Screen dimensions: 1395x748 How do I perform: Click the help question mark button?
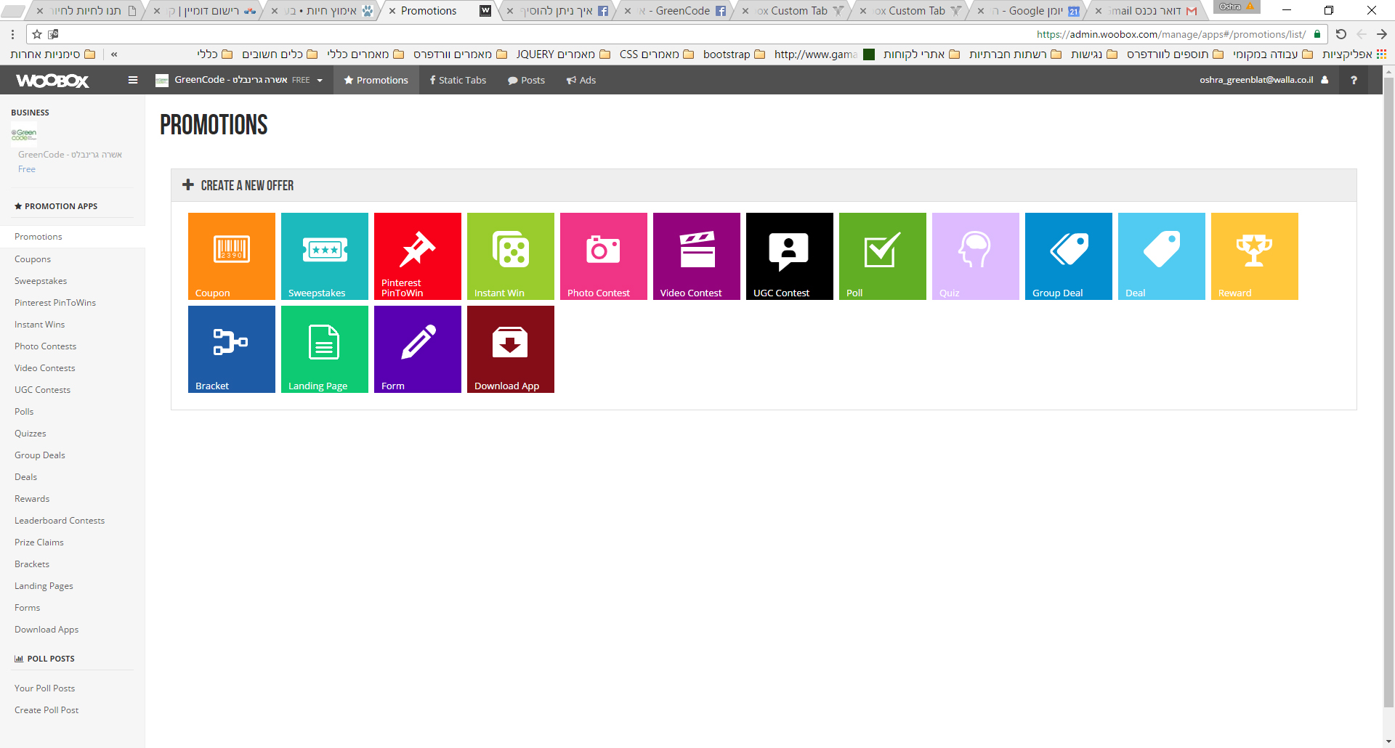(1354, 80)
